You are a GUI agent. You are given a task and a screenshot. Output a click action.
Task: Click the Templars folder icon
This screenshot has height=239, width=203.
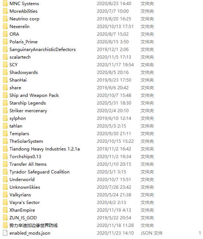5,133
